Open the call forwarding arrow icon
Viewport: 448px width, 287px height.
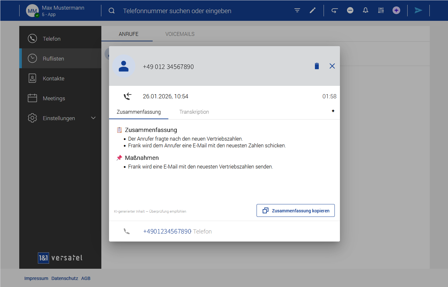pos(334,11)
